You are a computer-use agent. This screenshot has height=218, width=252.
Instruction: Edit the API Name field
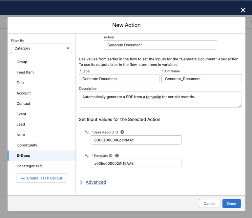[x=202, y=79]
